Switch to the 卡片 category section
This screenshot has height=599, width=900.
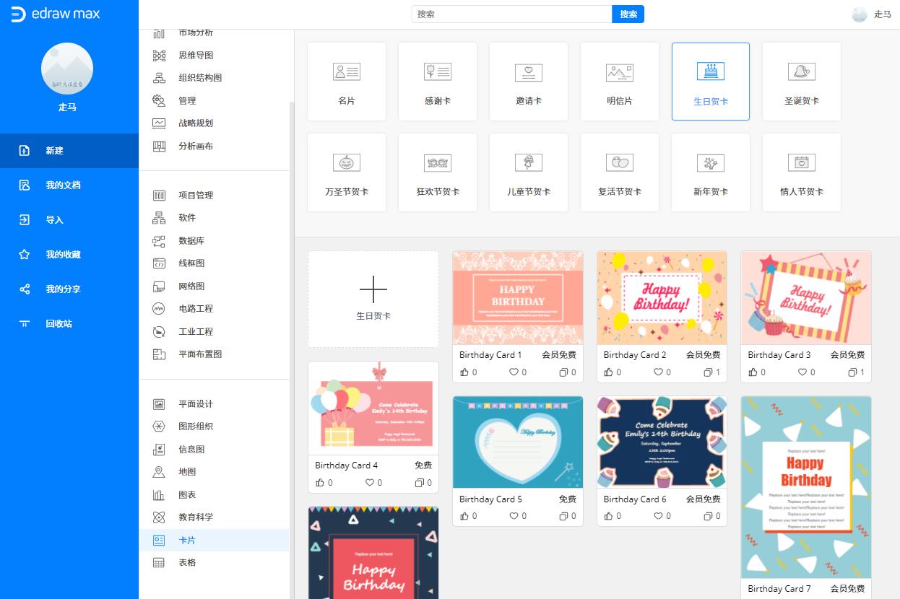(x=187, y=539)
